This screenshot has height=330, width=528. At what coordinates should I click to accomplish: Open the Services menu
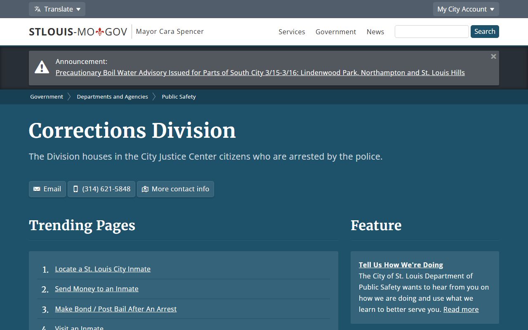292,32
